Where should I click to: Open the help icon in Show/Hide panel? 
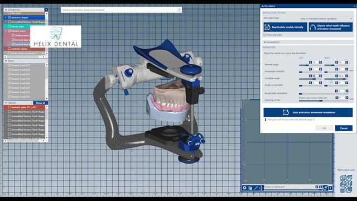[46, 10]
